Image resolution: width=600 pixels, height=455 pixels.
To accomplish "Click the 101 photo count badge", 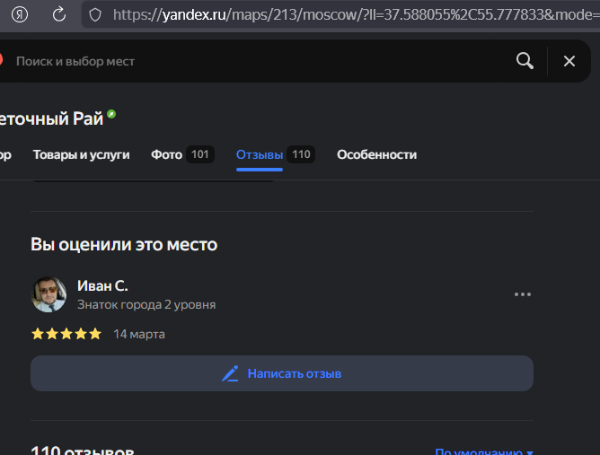I will (x=200, y=154).
